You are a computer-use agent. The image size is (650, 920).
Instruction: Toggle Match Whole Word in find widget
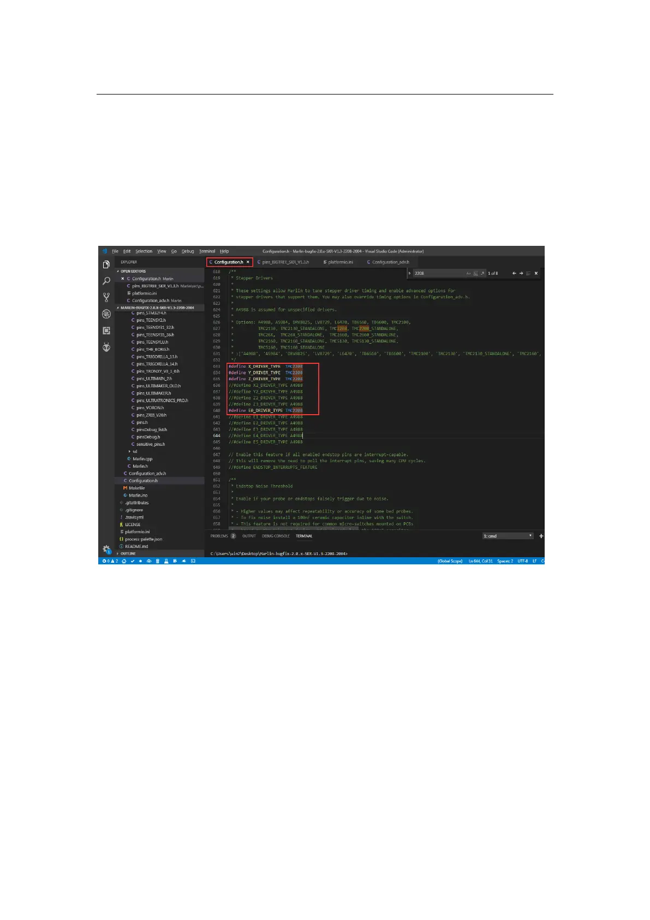(476, 273)
